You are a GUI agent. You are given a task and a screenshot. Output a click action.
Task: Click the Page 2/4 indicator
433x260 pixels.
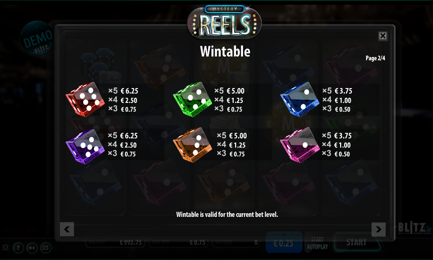(375, 58)
